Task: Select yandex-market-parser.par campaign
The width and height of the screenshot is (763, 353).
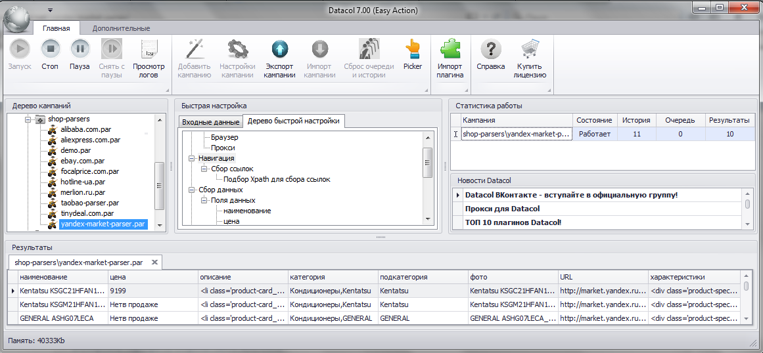Action: (x=103, y=224)
